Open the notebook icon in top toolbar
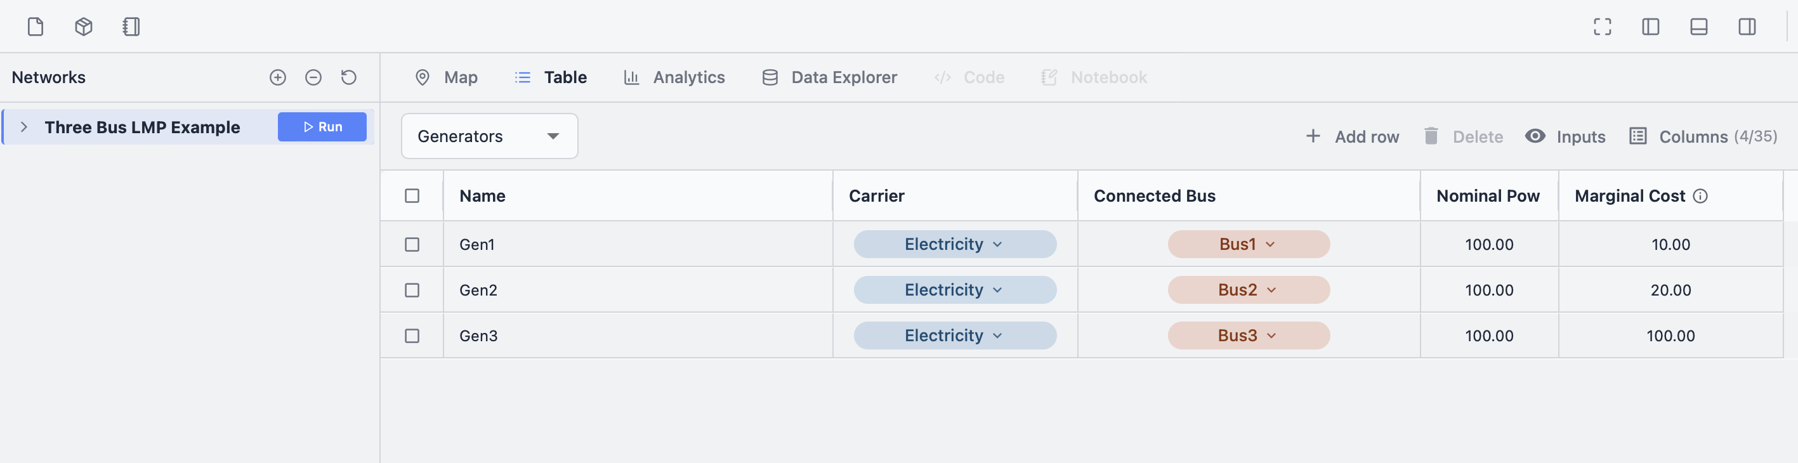This screenshot has width=1798, height=463. point(131,27)
